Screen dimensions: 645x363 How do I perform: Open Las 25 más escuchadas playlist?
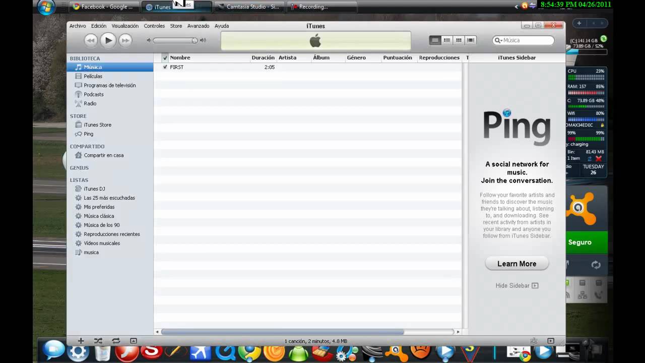(x=110, y=198)
